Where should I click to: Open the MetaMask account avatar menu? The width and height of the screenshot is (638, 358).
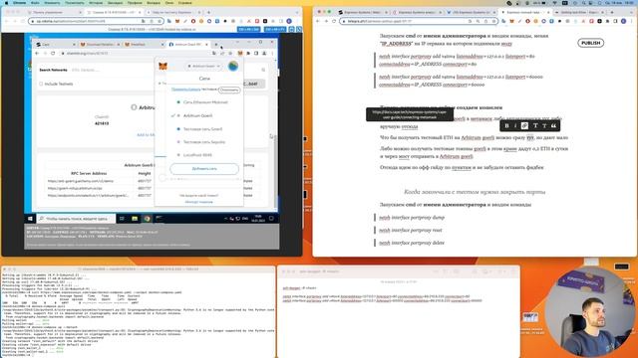[233, 66]
